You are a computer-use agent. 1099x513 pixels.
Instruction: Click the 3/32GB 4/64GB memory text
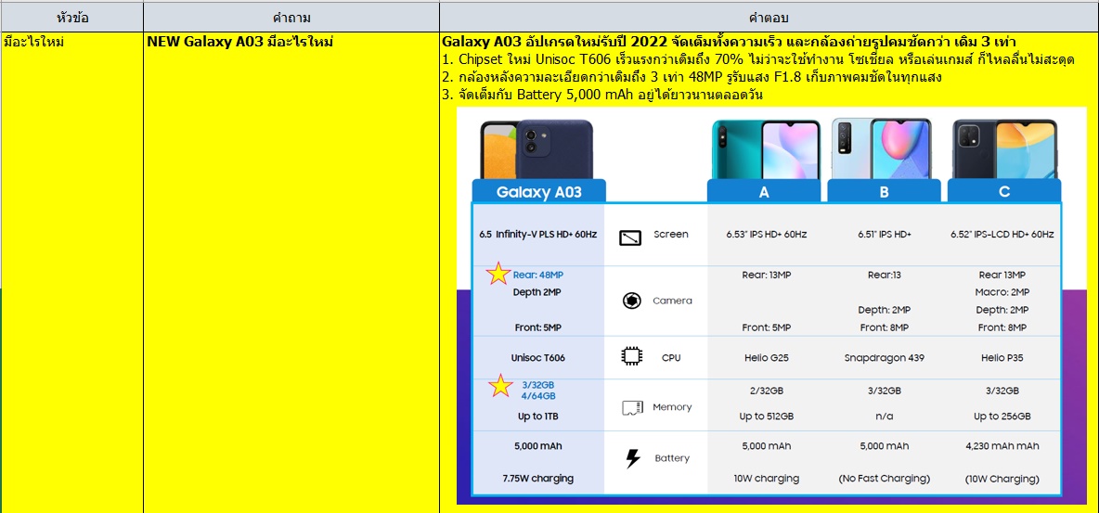pyautogui.click(x=537, y=391)
